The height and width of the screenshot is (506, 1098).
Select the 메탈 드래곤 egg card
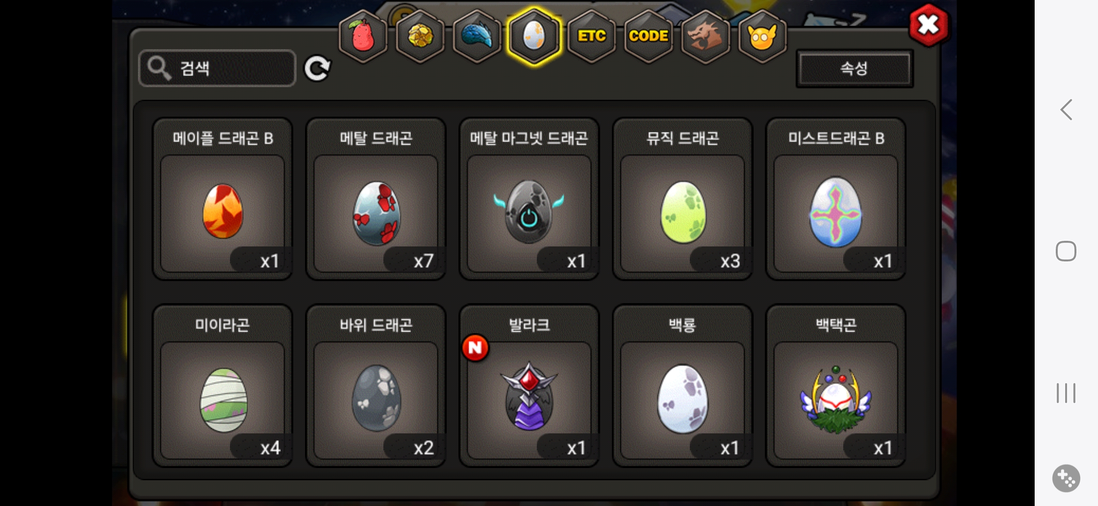click(376, 199)
